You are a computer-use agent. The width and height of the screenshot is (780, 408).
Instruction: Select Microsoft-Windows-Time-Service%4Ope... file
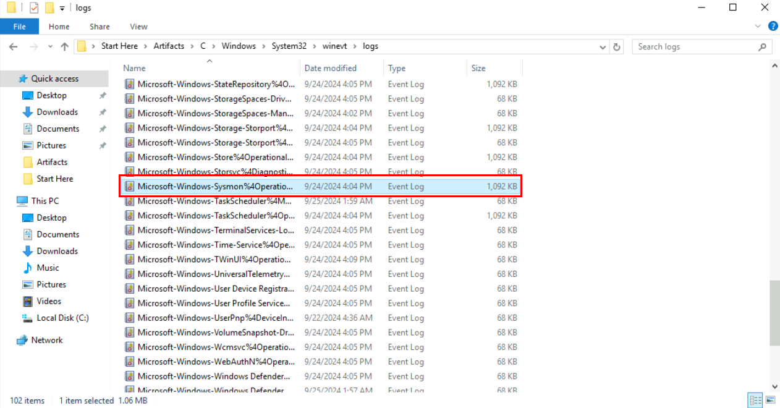click(x=321, y=245)
